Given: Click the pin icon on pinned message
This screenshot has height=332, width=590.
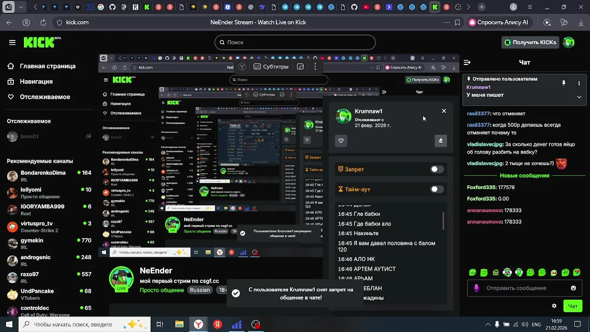Looking at the screenshot, I should click(563, 83).
